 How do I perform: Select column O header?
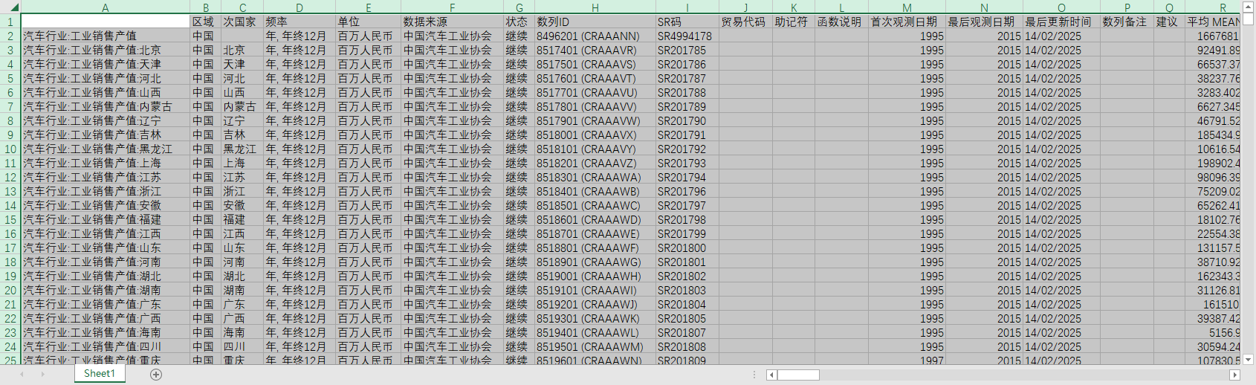click(x=1061, y=7)
